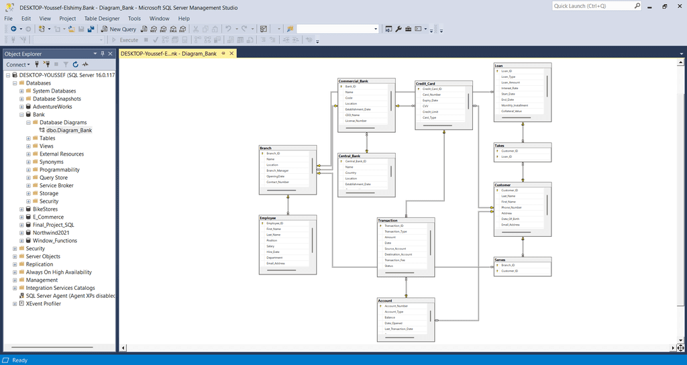Click the wrench properties icon in toolbar

click(x=398, y=30)
